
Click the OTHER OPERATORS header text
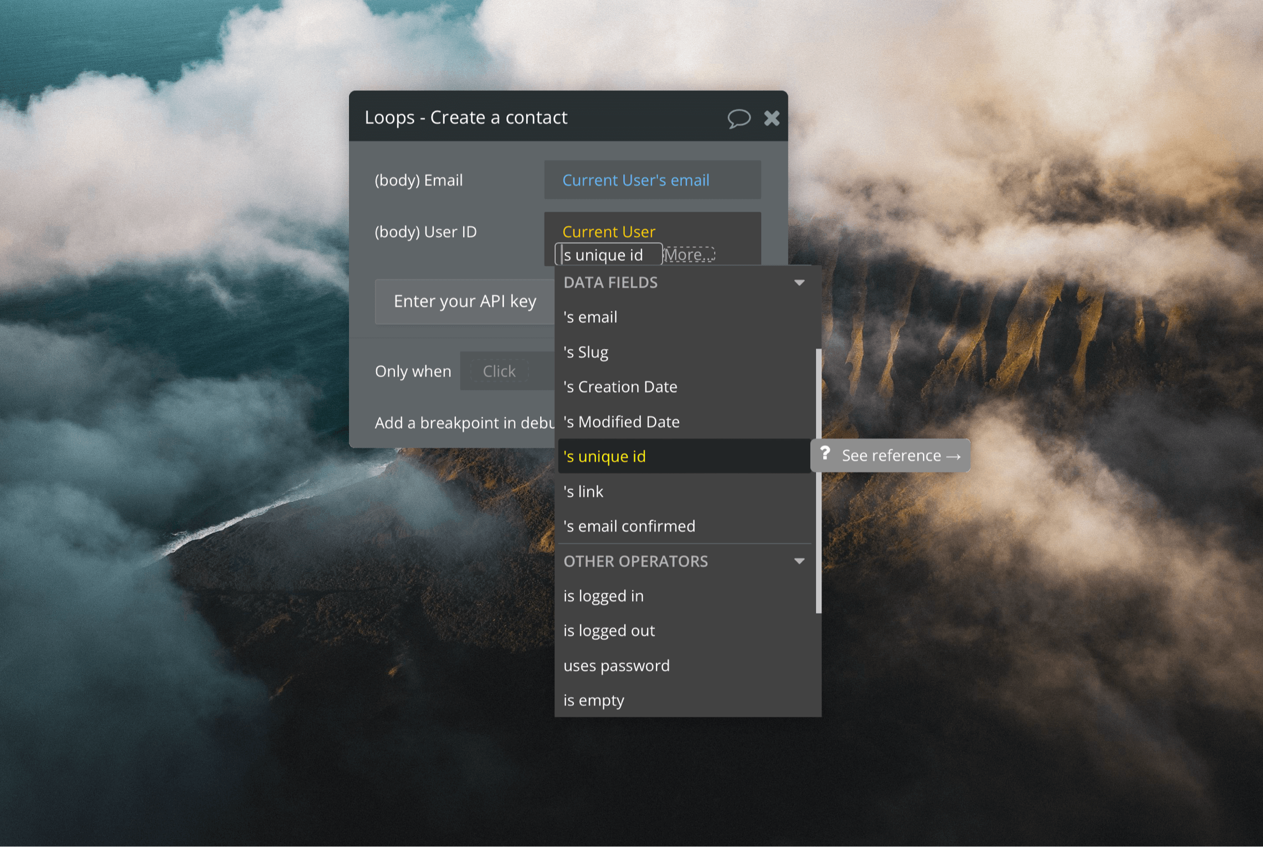click(x=635, y=562)
